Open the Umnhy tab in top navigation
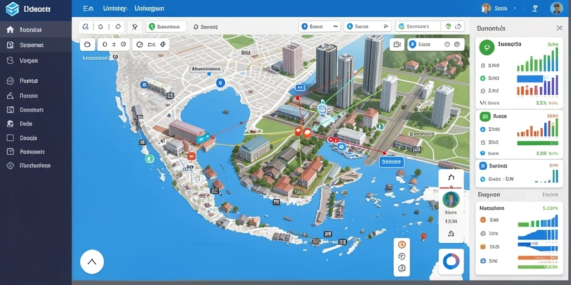This screenshot has height=285, width=571. tap(115, 8)
